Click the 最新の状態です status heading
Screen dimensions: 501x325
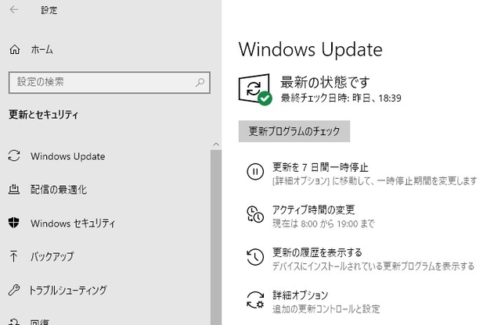(x=325, y=82)
